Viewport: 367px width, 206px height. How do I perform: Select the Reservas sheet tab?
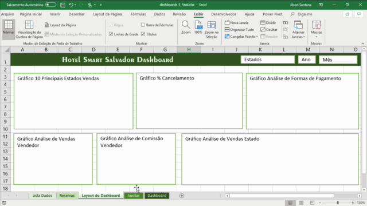click(67, 196)
